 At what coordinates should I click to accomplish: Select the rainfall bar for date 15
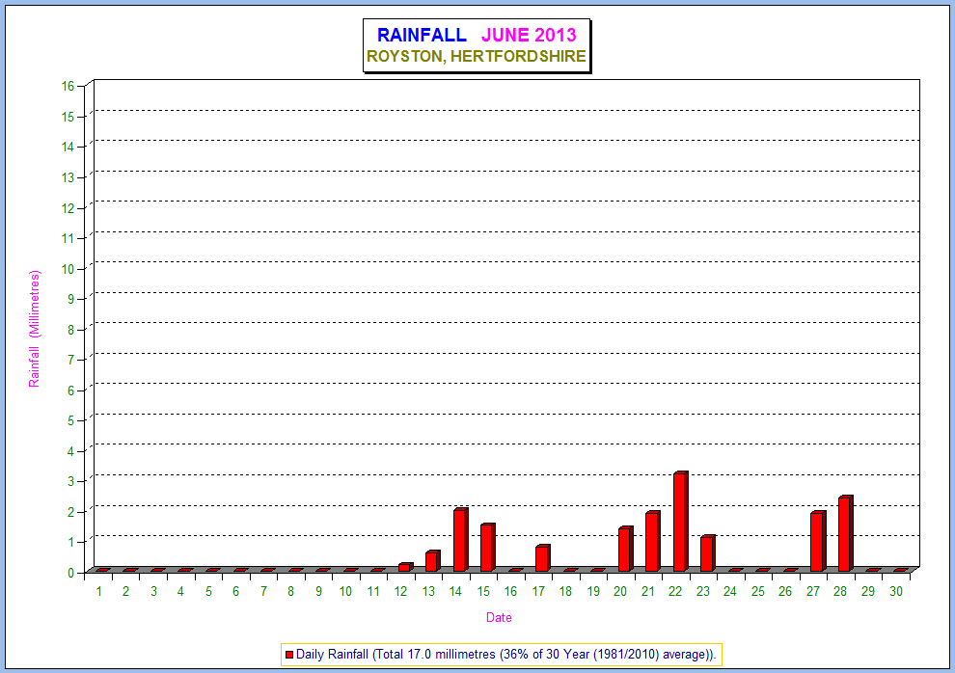(488, 548)
